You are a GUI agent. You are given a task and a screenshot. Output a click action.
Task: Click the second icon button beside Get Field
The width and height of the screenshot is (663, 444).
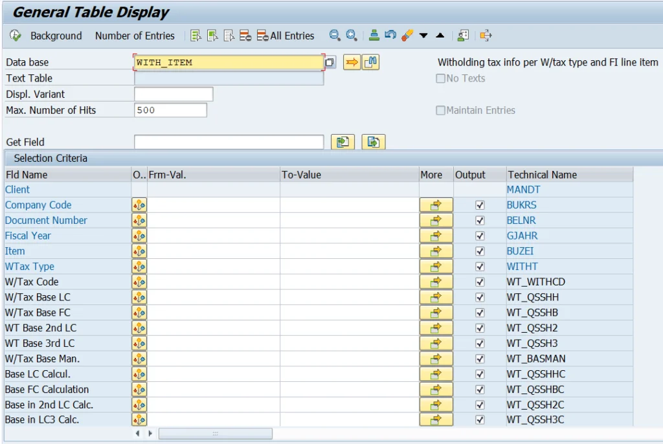(374, 142)
